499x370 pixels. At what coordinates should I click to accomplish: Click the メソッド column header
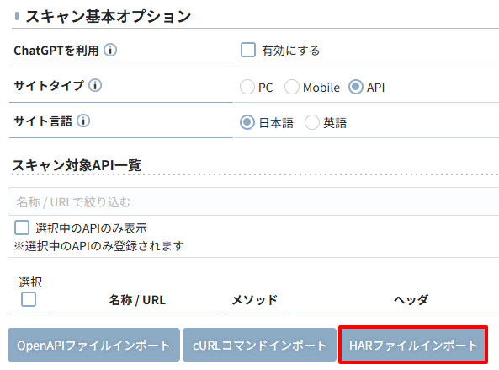[x=255, y=300]
